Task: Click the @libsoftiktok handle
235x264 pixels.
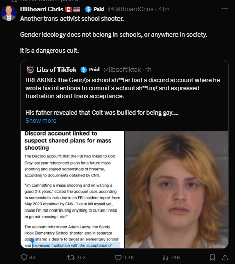Action: click(122, 70)
